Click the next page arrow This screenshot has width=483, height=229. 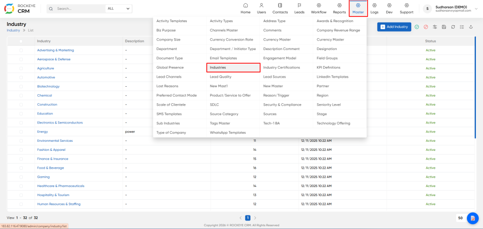[255, 218]
